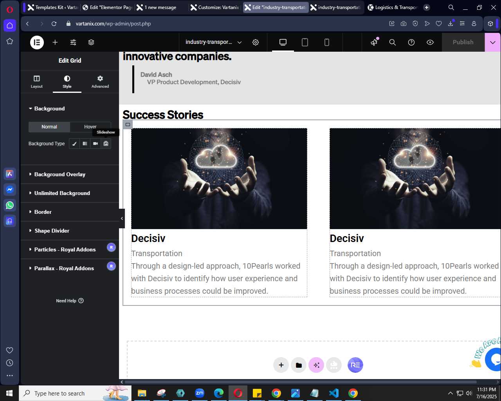Choose Video background type
The image size is (501, 401).
pyautogui.click(x=96, y=144)
